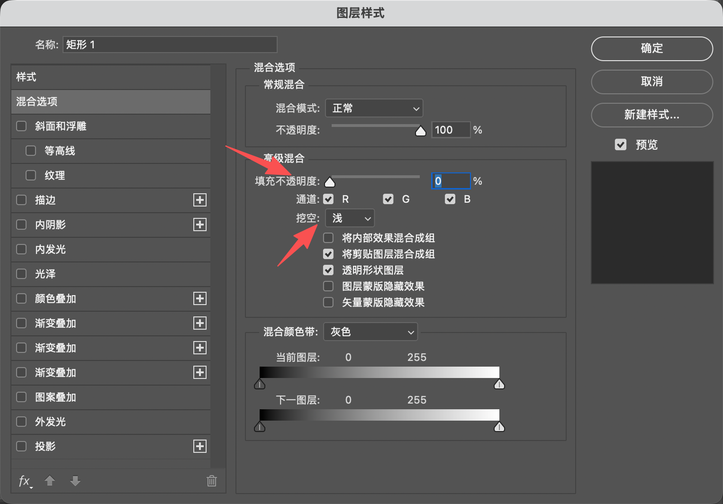Move effect up with up arrow icon

click(x=50, y=481)
